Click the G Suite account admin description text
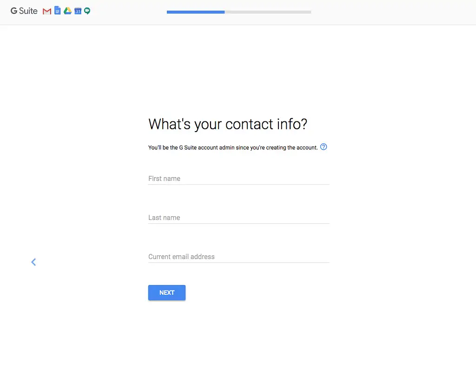This screenshot has height=392, width=476. point(233,147)
